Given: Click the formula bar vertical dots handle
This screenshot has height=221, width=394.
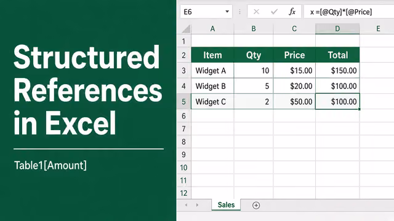Looking at the screenshot, I should (239, 12).
